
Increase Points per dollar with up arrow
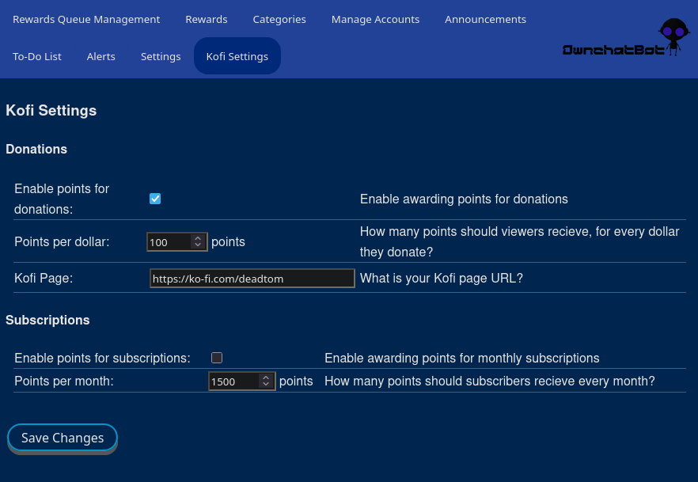pos(198,238)
